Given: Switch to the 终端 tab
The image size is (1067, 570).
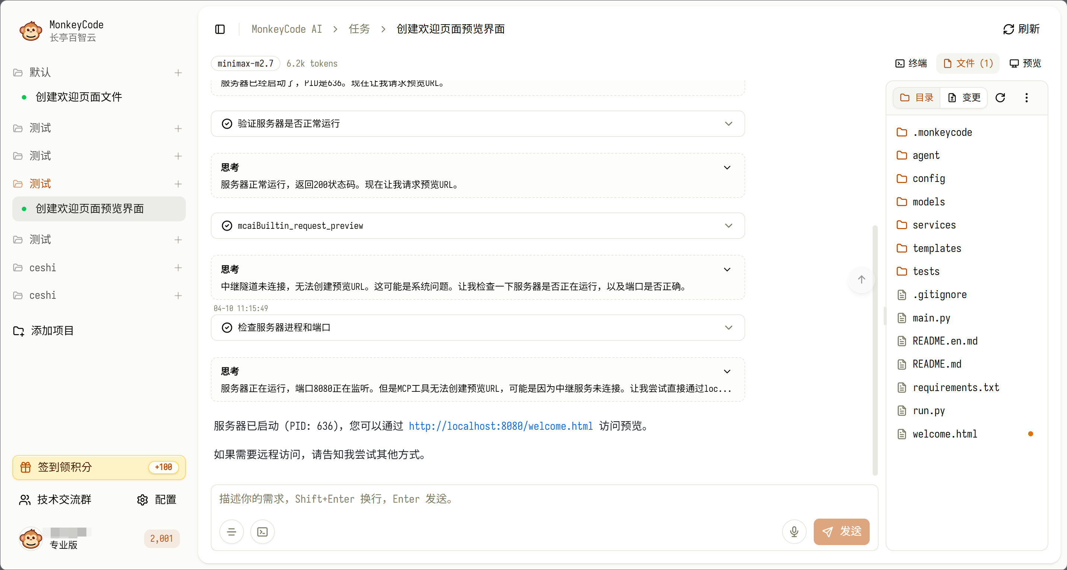Looking at the screenshot, I should coord(911,63).
